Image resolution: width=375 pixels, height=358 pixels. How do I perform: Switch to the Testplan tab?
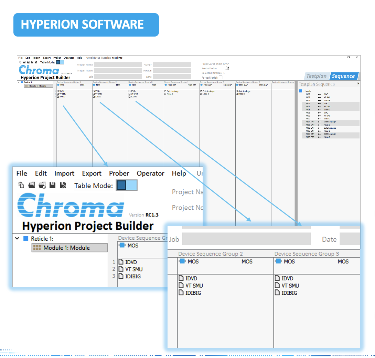(x=317, y=76)
